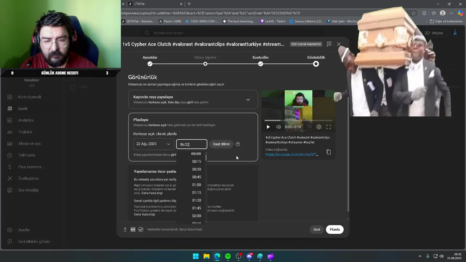
Task: Open Ayarlar in the sidebar
Action: coord(24,230)
